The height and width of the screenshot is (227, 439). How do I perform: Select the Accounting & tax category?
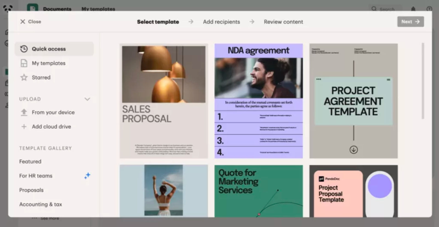tap(41, 204)
